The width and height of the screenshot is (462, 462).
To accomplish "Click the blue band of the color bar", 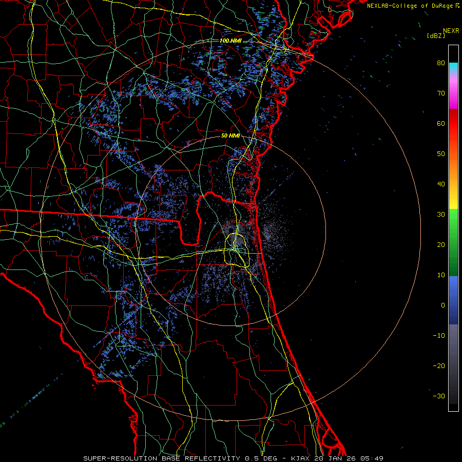I will (x=453, y=300).
